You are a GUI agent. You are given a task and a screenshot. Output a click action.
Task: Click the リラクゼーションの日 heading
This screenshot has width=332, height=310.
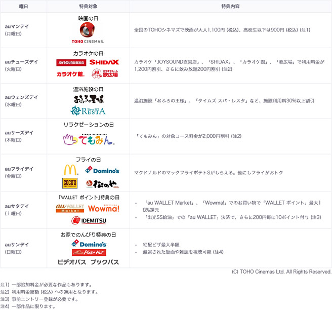pos(89,125)
